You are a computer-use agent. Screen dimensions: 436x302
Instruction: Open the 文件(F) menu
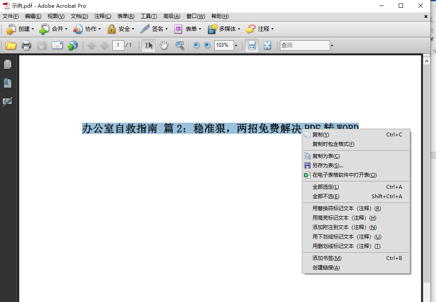(11, 16)
